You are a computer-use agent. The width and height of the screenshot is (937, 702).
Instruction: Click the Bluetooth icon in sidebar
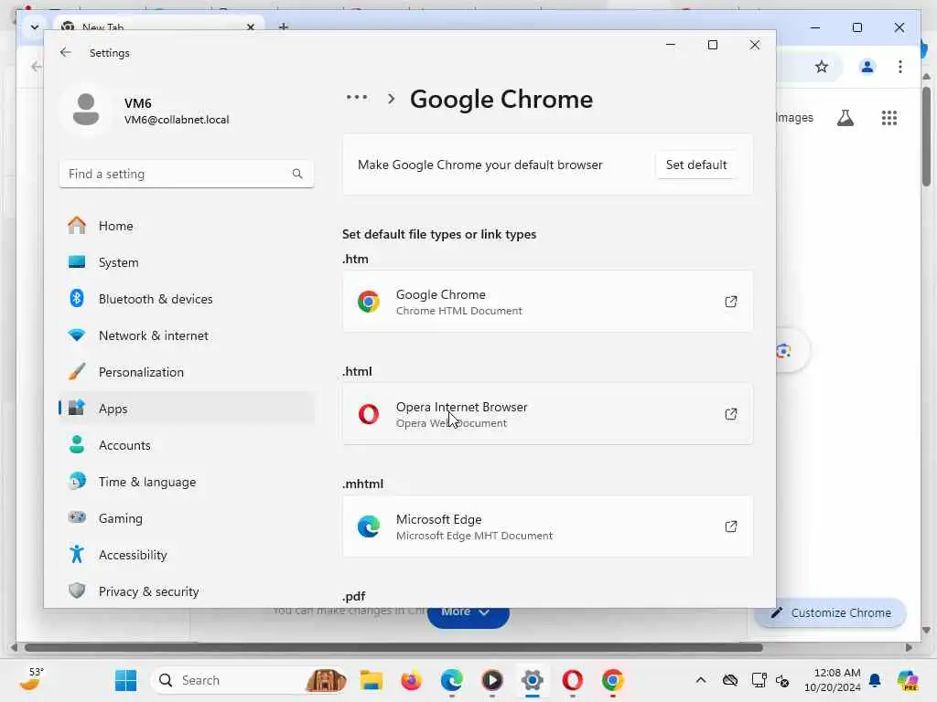pyautogui.click(x=77, y=298)
